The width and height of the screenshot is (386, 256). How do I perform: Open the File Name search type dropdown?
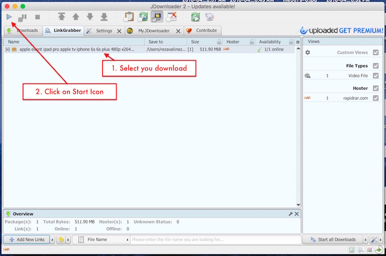click(100, 240)
